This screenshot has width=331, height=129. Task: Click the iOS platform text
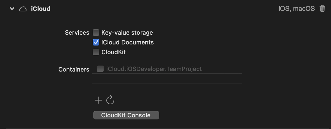point(284,9)
